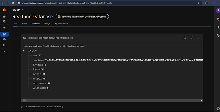
Task: Go back in browser
Action: pos(3,3)
